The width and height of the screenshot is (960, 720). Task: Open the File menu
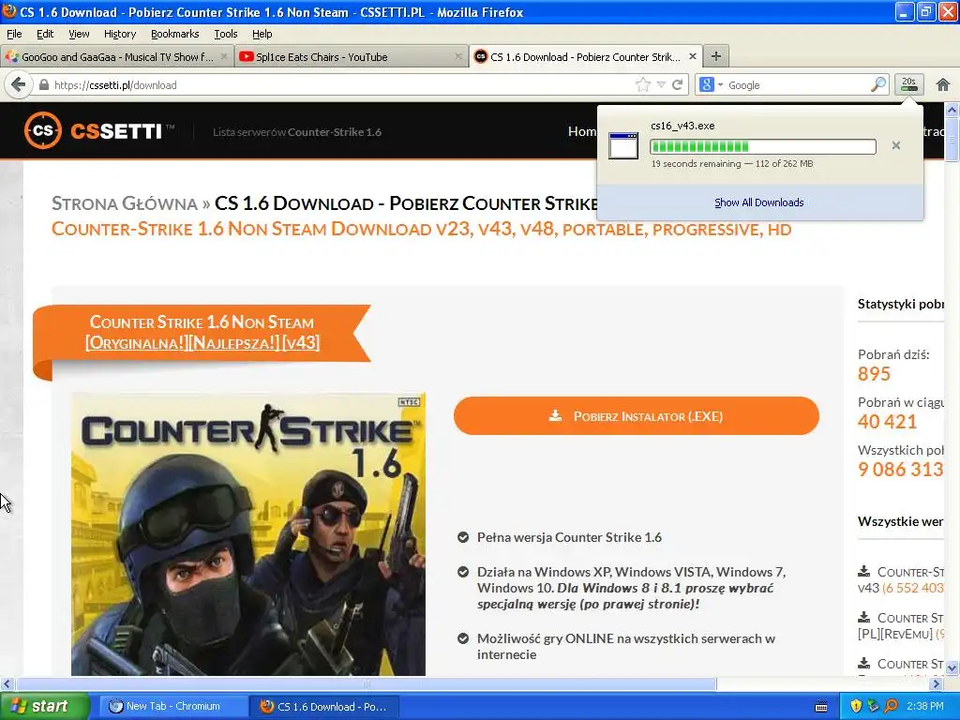click(x=14, y=34)
